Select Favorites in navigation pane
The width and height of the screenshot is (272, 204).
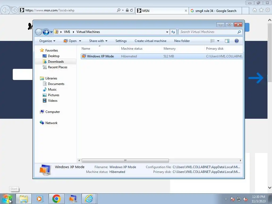pyautogui.click(x=52, y=50)
